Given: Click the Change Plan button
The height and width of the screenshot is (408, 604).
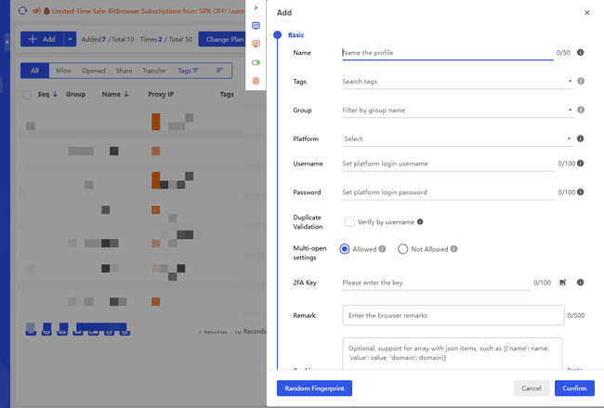Looking at the screenshot, I should click(224, 39).
